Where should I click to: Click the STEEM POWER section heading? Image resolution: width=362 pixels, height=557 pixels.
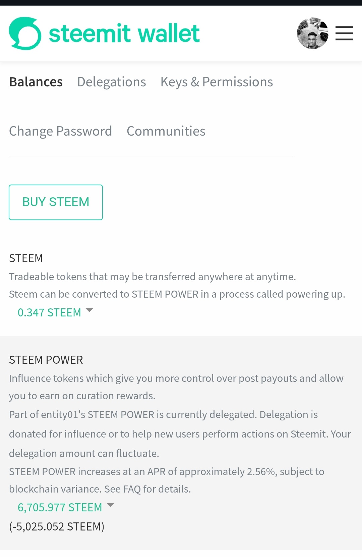[46, 360]
